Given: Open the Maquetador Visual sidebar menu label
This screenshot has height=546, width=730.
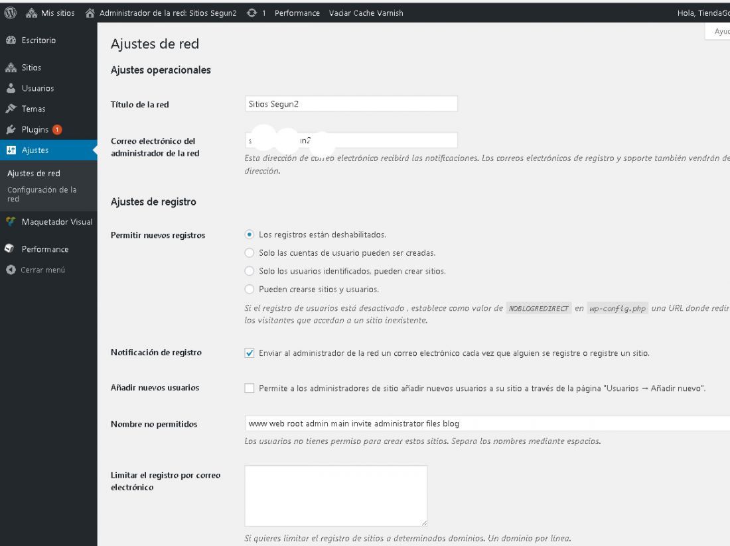Looking at the screenshot, I should [x=57, y=222].
